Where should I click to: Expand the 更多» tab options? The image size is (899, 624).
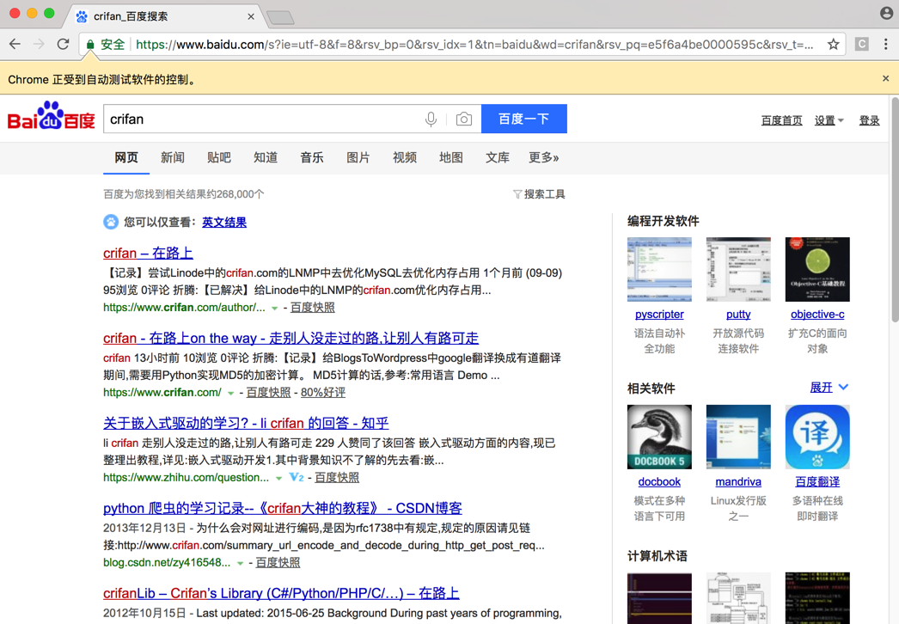[x=543, y=158]
